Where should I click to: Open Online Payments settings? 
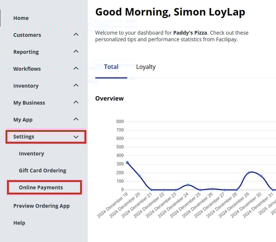(41, 188)
